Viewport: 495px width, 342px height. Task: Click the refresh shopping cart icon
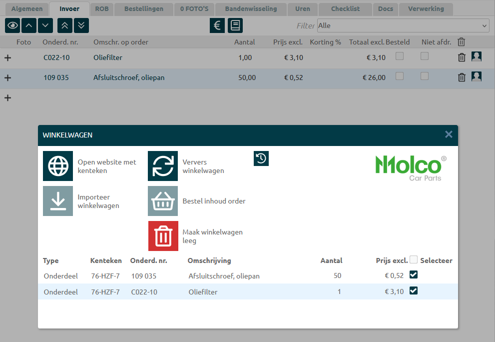(x=163, y=166)
